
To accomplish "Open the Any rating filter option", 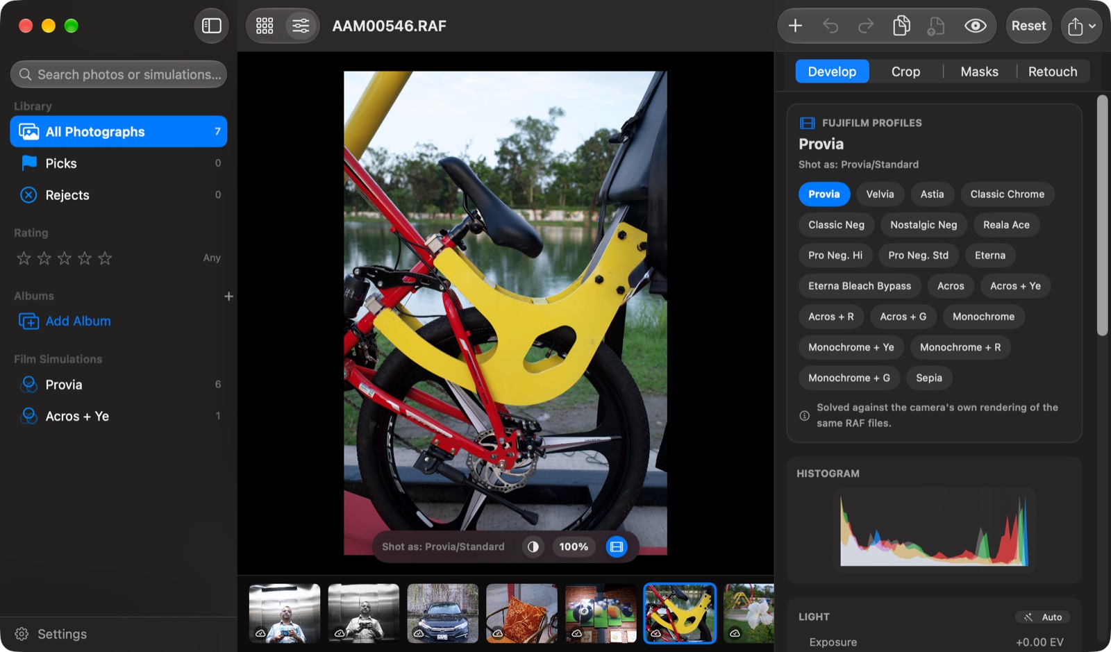I will click(x=212, y=258).
